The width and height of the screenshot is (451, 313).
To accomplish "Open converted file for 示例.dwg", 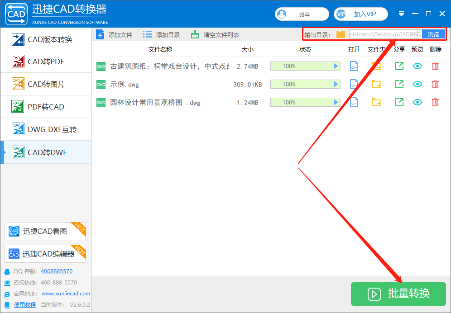I will [x=354, y=84].
